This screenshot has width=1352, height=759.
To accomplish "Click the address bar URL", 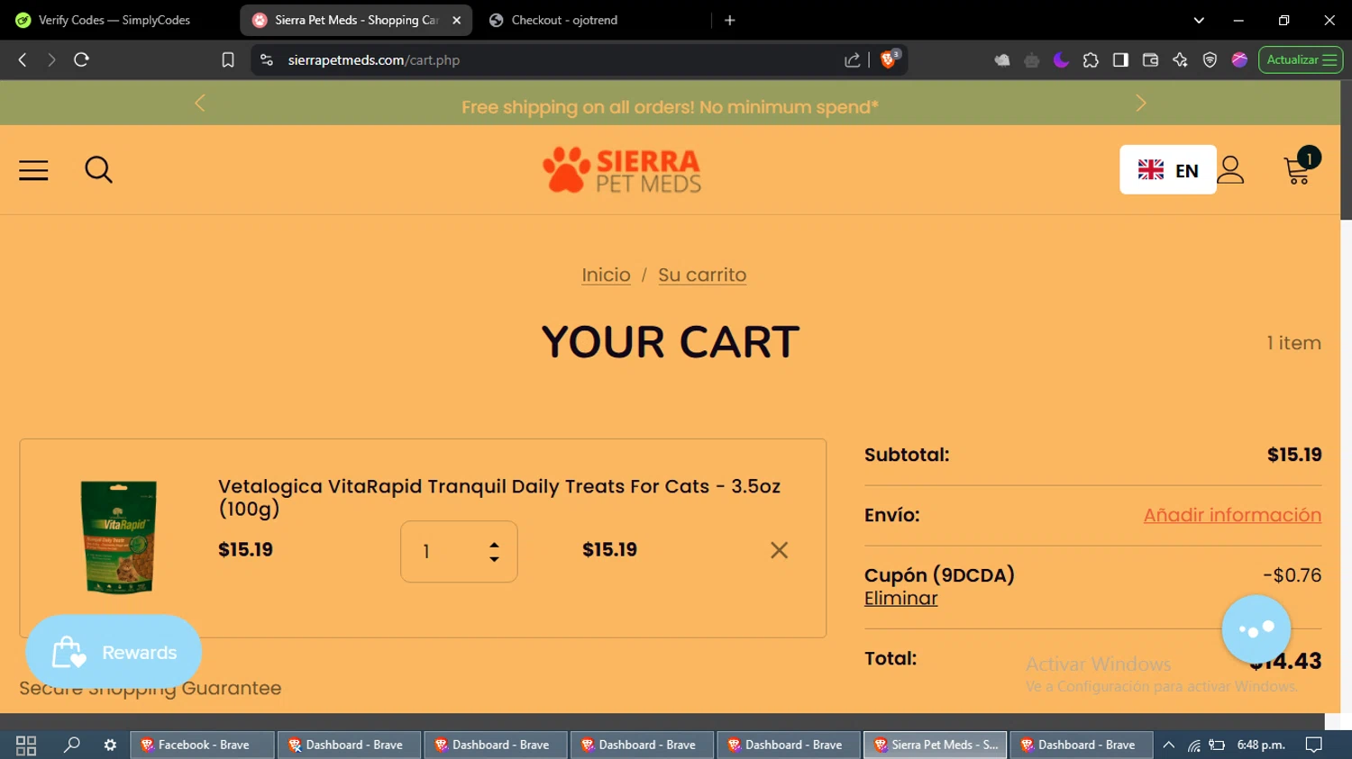I will click(x=373, y=59).
